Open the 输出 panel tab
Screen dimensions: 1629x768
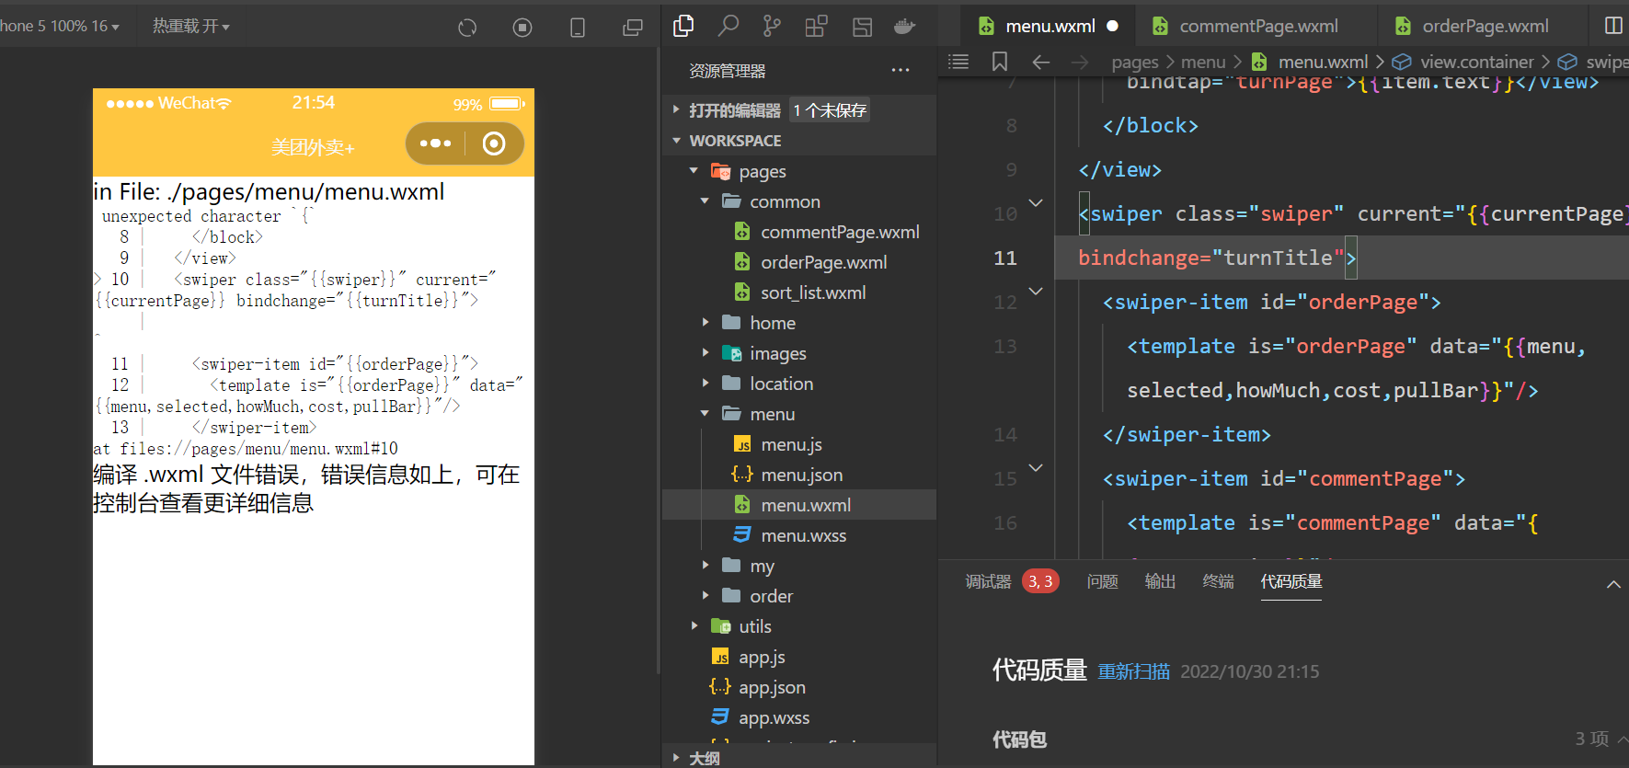point(1160,581)
